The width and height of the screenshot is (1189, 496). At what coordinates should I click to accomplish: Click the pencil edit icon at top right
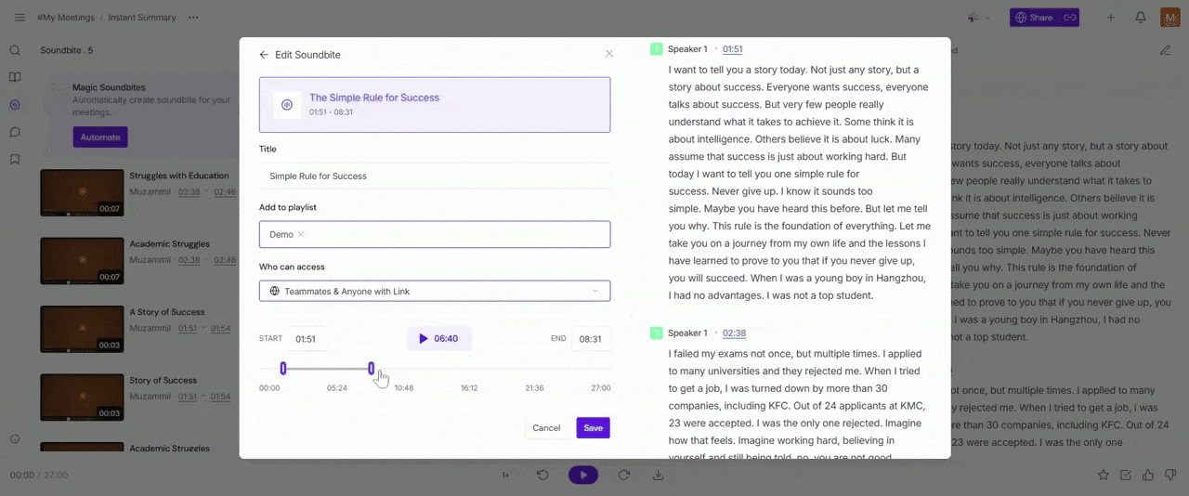tap(1165, 50)
